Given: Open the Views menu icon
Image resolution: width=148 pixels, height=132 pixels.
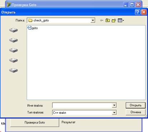Looking at the screenshot, I should [x=121, y=20].
